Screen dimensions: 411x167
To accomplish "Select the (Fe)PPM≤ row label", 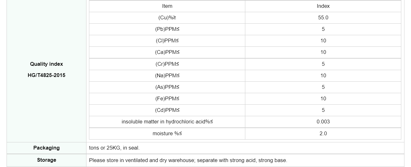I will pyautogui.click(x=167, y=99).
